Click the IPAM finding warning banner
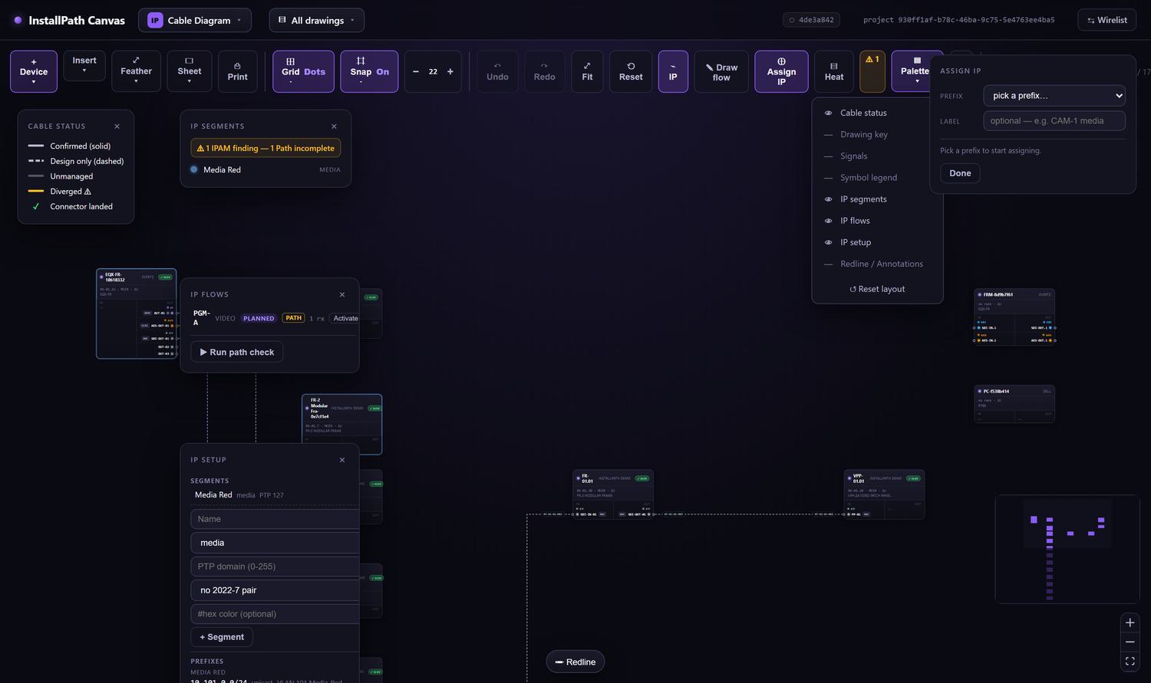The image size is (1151, 683). (x=265, y=148)
